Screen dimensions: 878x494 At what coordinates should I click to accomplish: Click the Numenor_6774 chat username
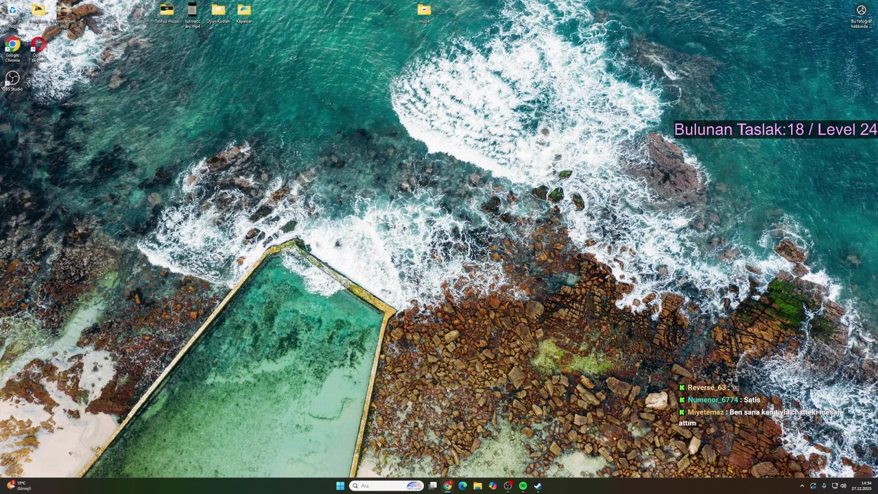click(713, 400)
